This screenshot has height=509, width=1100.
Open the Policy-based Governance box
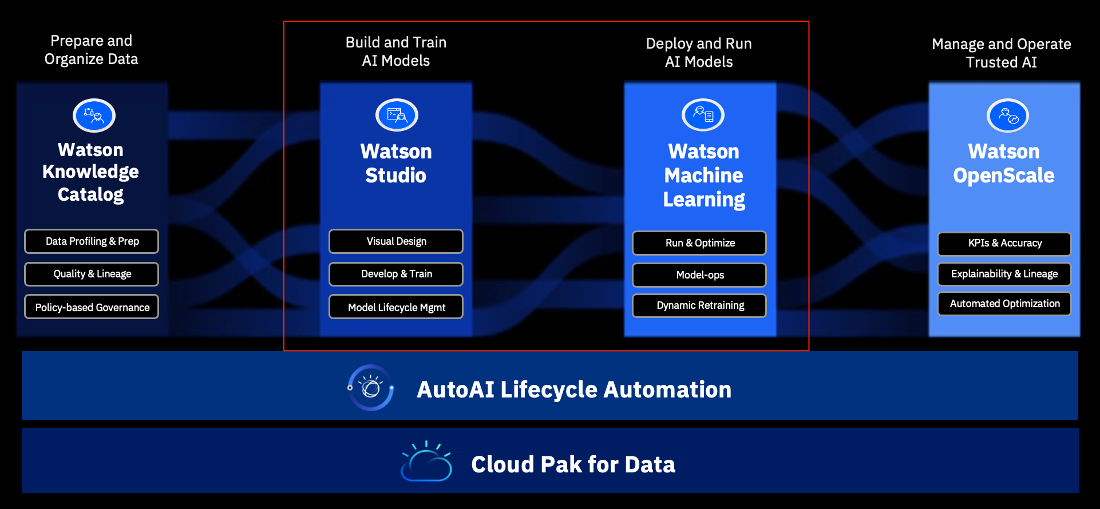tap(92, 307)
